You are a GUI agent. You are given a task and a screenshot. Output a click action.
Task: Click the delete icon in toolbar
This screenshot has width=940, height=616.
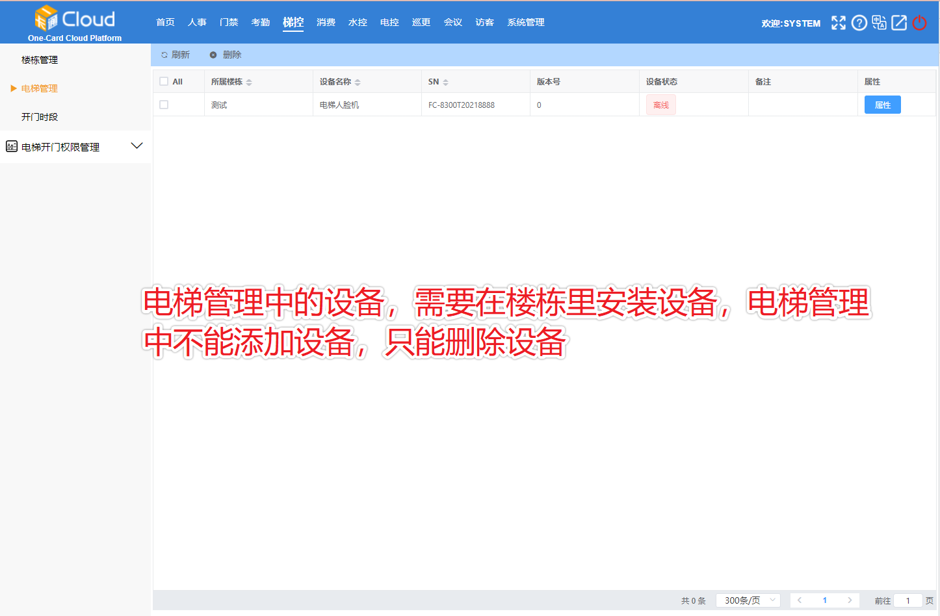point(213,55)
